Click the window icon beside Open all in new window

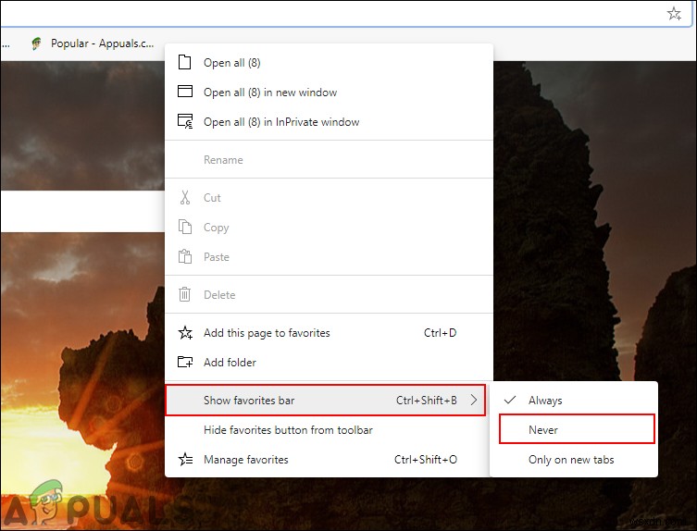coord(185,92)
